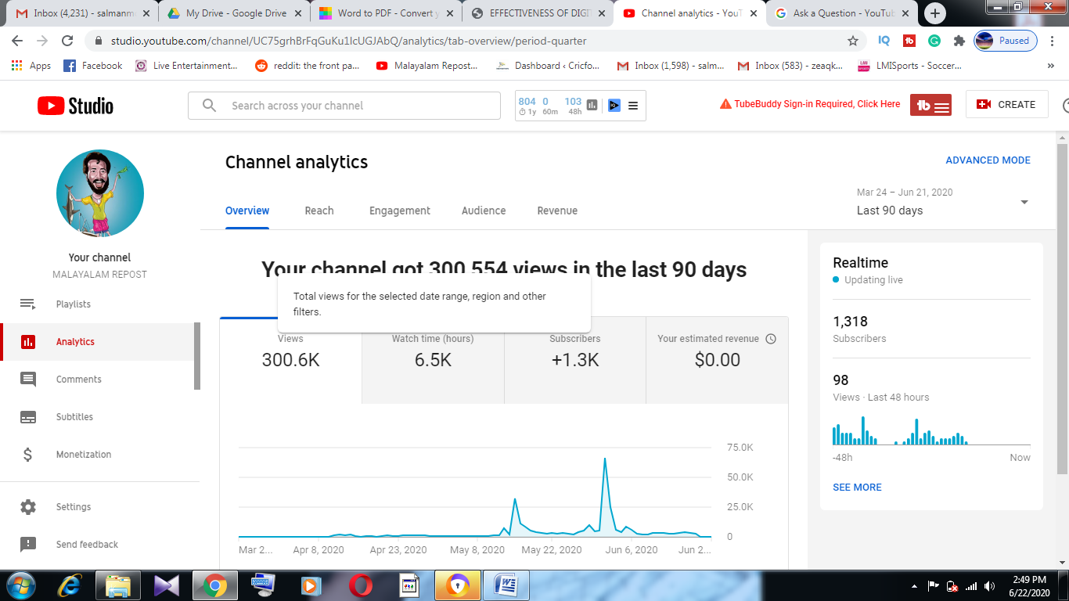Click the Realtime 48-hour views bar chart

click(x=931, y=430)
